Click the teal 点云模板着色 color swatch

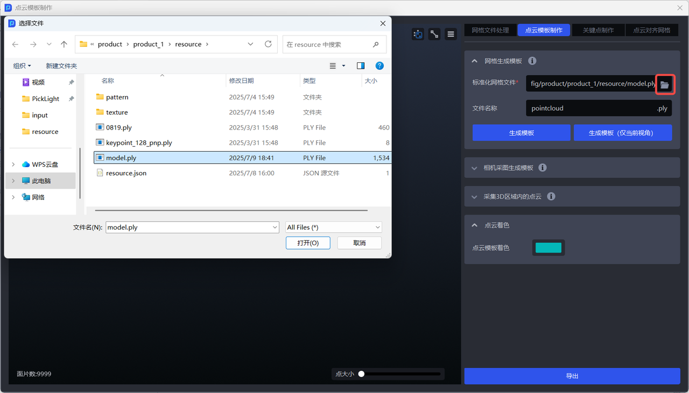coord(549,248)
